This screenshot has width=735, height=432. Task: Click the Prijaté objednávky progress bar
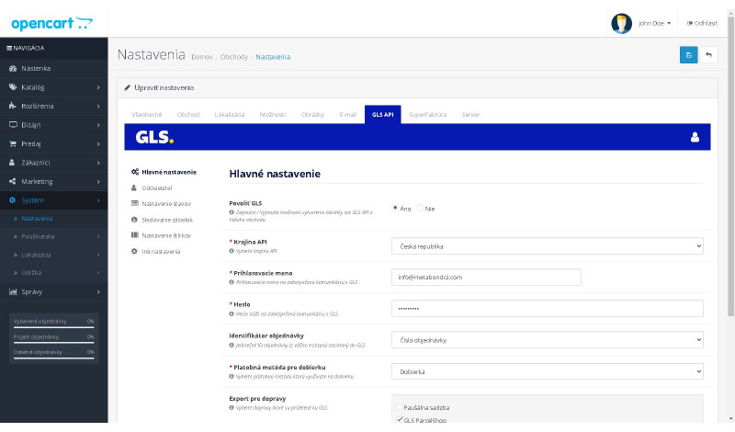click(x=54, y=343)
